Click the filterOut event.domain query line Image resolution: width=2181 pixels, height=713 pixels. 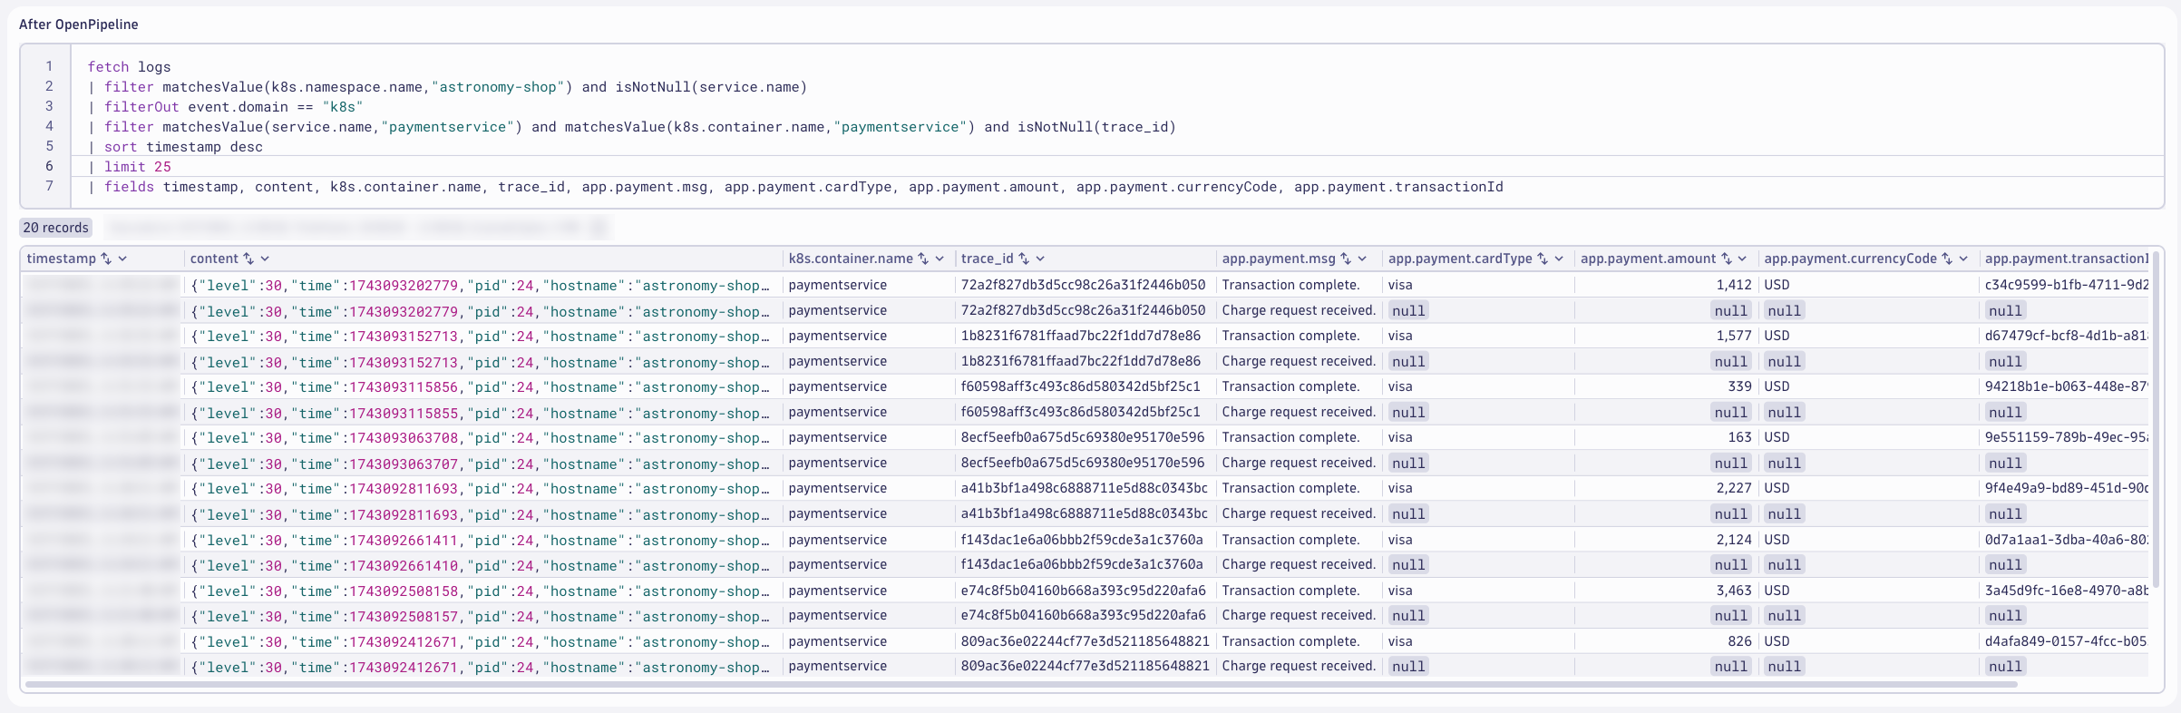225,107
